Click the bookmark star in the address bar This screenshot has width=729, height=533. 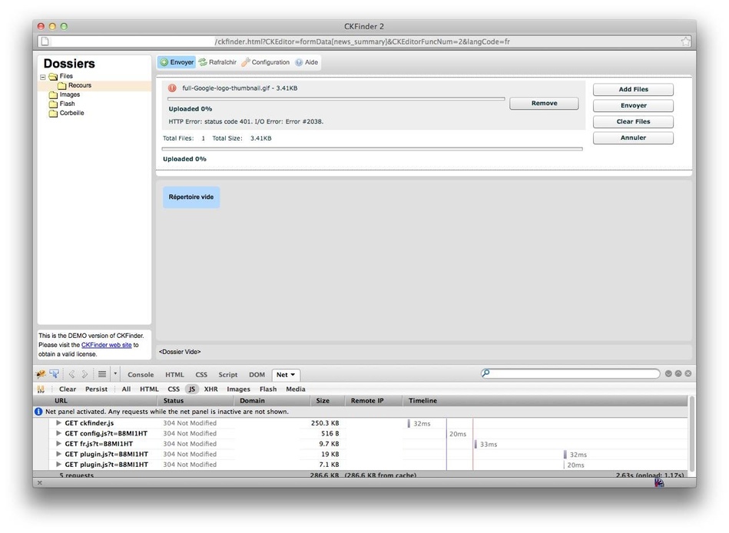coord(685,41)
